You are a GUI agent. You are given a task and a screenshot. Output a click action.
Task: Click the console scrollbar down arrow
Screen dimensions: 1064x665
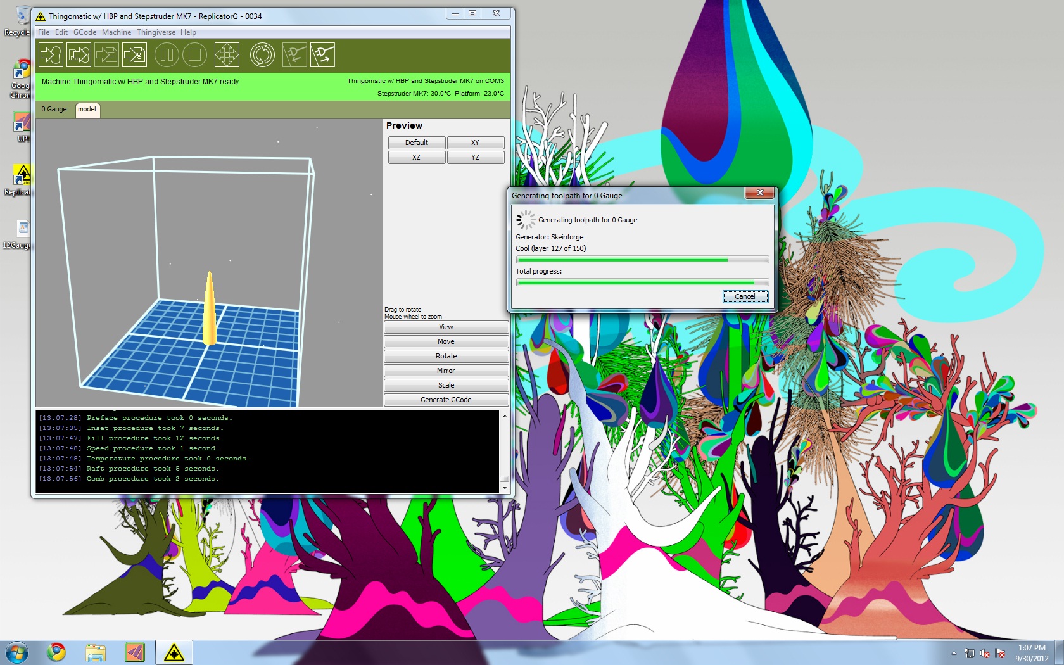click(x=505, y=488)
